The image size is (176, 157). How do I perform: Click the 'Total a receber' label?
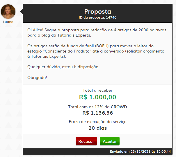97,90
